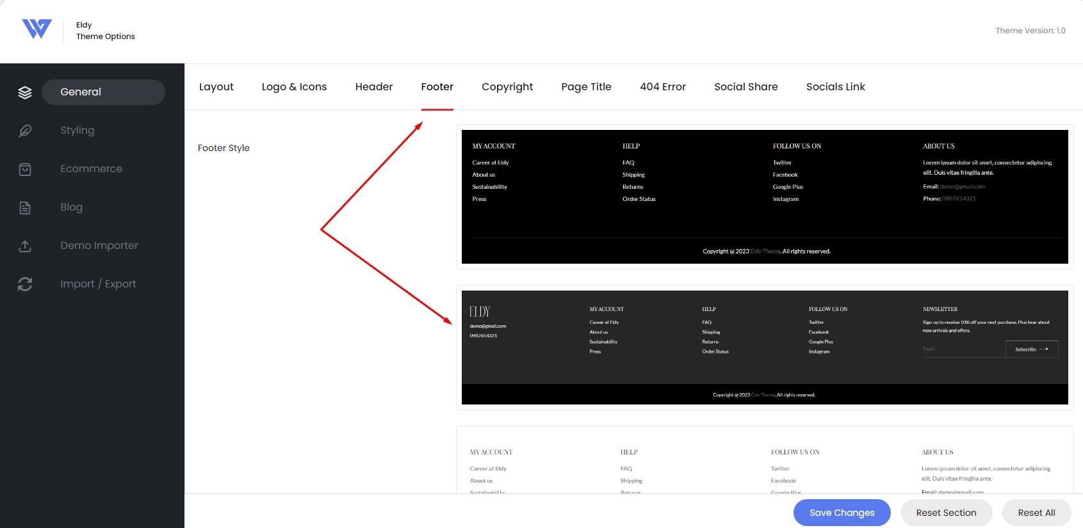Click the Ecommerce shopping bag icon
1083x528 pixels.
click(25, 169)
